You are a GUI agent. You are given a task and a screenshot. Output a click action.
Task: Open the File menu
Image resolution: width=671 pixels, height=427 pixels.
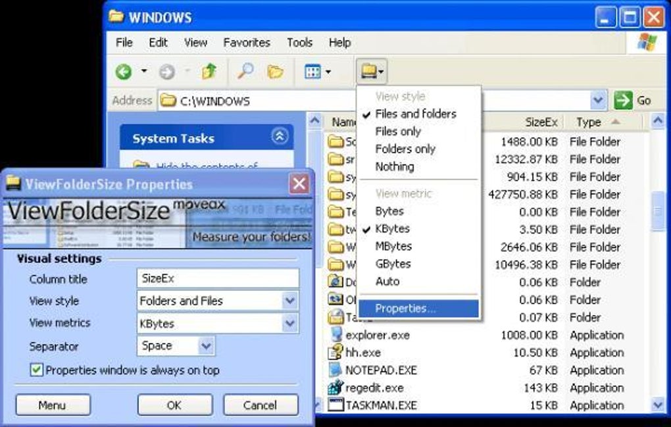pyautogui.click(x=124, y=42)
